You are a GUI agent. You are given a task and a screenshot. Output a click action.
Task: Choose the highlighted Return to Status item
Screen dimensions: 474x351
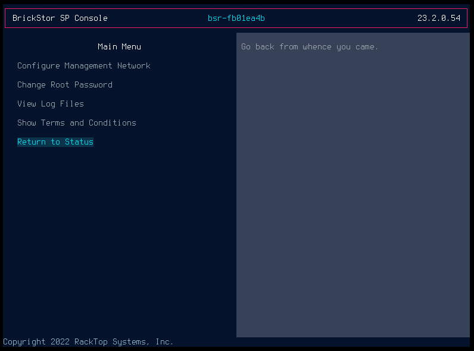tap(55, 142)
